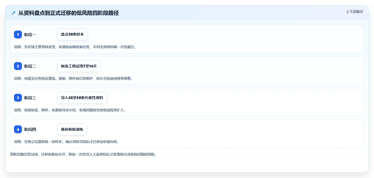Click the step number 4 badge

click(18, 129)
